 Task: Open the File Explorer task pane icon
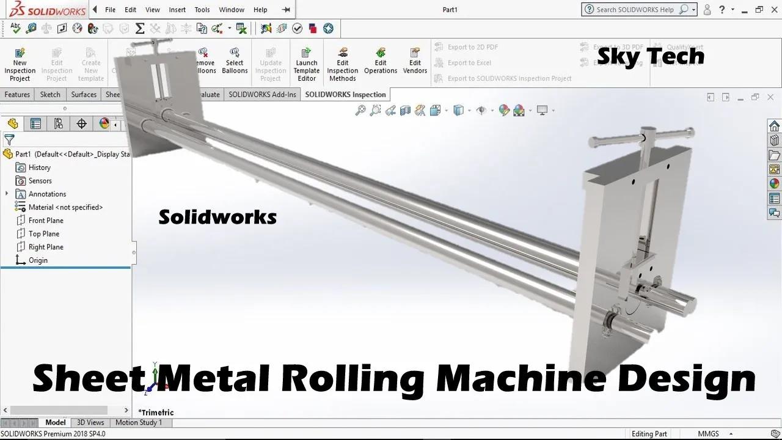click(x=774, y=155)
